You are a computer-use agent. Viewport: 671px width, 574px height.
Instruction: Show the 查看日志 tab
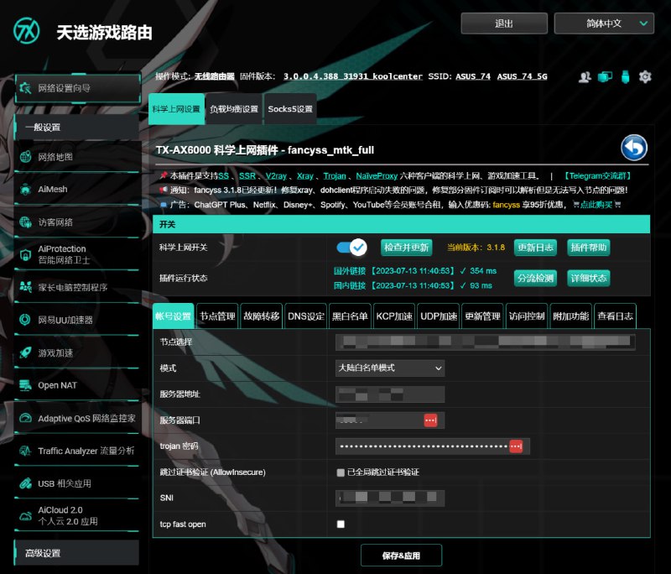pyautogui.click(x=616, y=316)
